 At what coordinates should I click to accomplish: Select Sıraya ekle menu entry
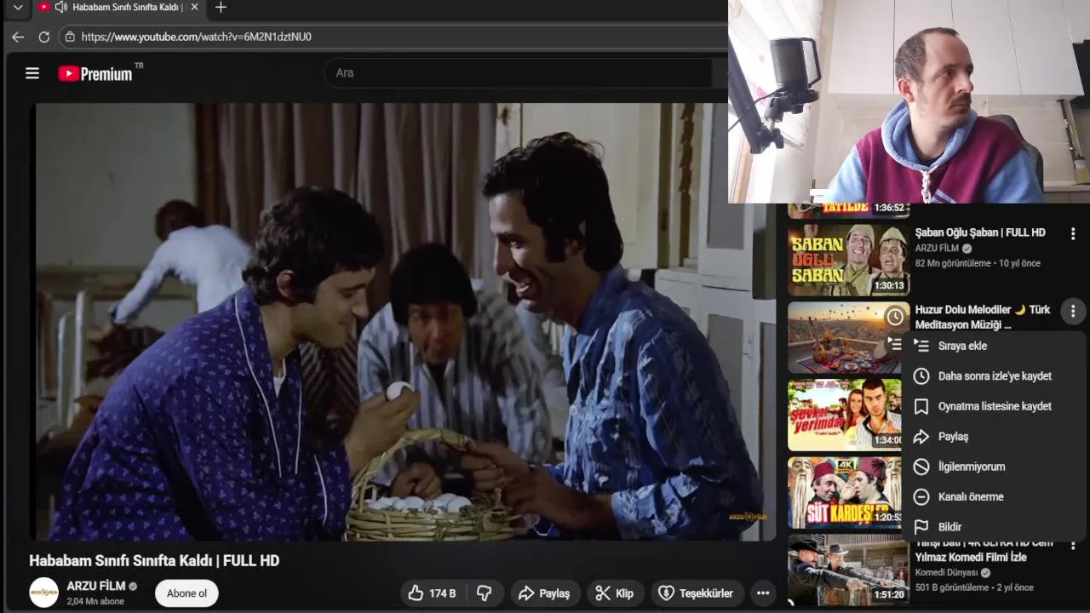click(x=994, y=346)
